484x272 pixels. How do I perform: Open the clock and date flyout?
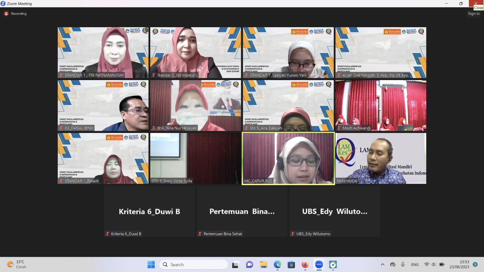(x=459, y=264)
